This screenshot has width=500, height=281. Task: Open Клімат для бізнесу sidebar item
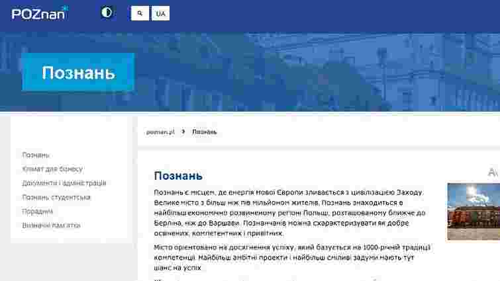[52, 169]
